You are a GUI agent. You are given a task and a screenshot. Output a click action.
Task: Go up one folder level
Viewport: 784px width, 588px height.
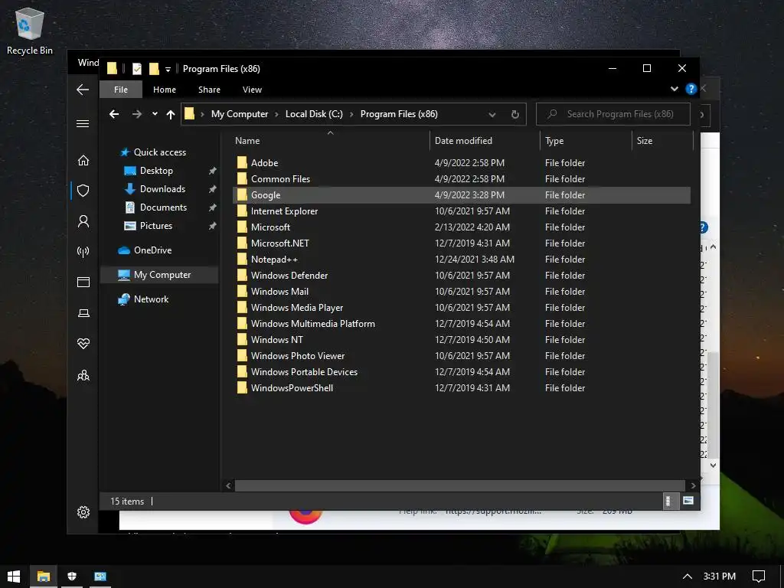tap(171, 115)
